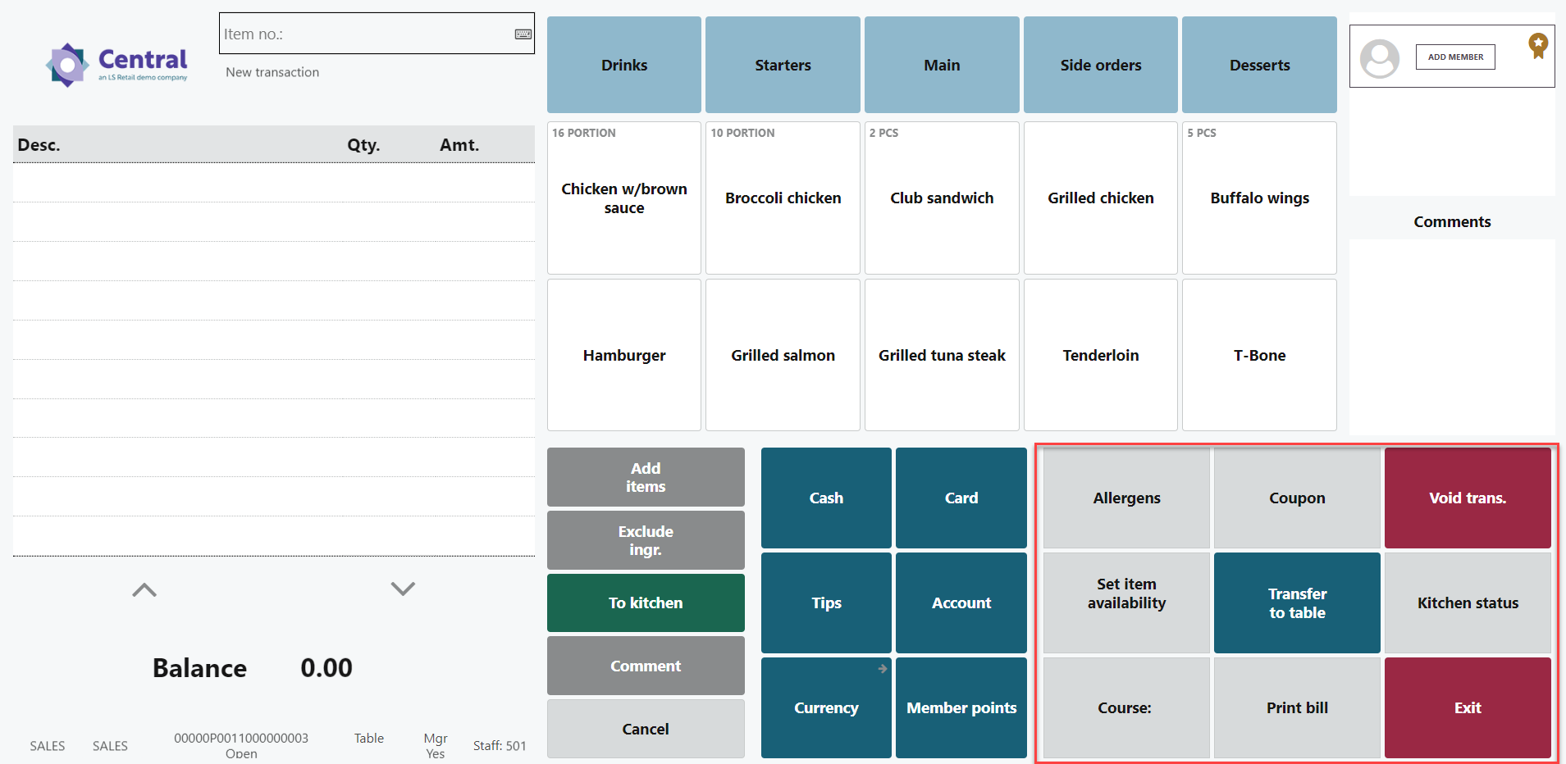Click the Void trans. button
This screenshot has height=764, width=1566.
tap(1467, 498)
